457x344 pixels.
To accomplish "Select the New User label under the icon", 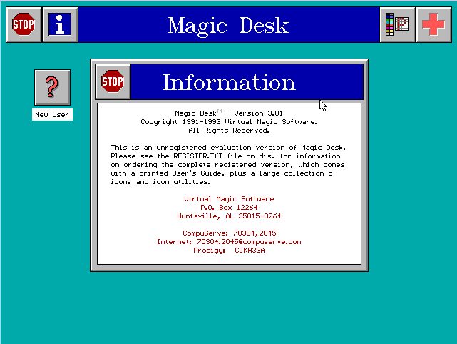I will pos(52,115).
